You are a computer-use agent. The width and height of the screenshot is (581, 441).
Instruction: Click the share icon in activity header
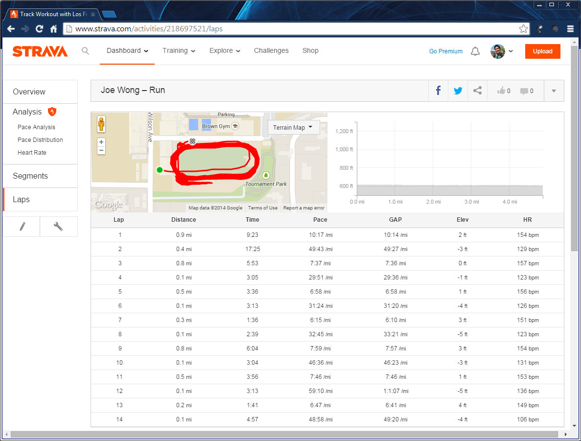click(477, 91)
